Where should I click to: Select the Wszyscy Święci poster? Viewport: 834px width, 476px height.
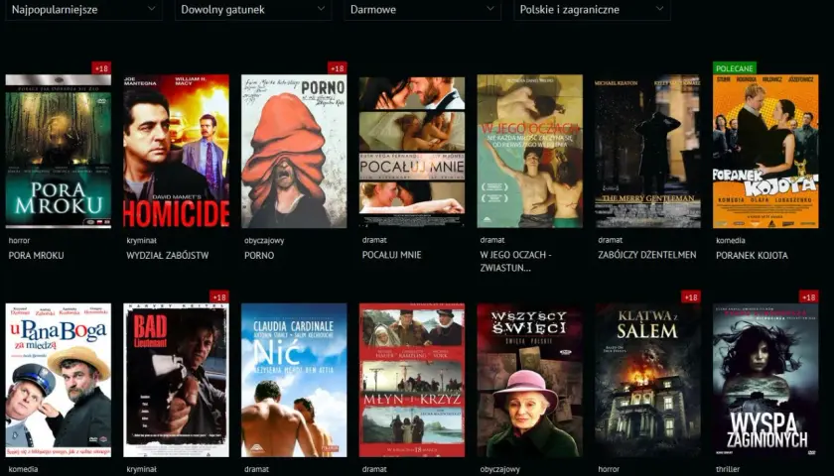click(530, 381)
